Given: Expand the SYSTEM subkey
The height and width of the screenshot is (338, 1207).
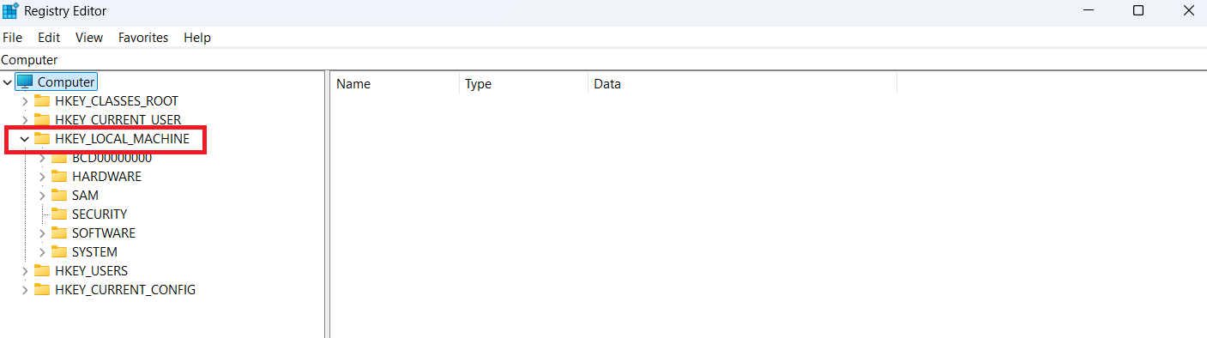Looking at the screenshot, I should [x=42, y=251].
